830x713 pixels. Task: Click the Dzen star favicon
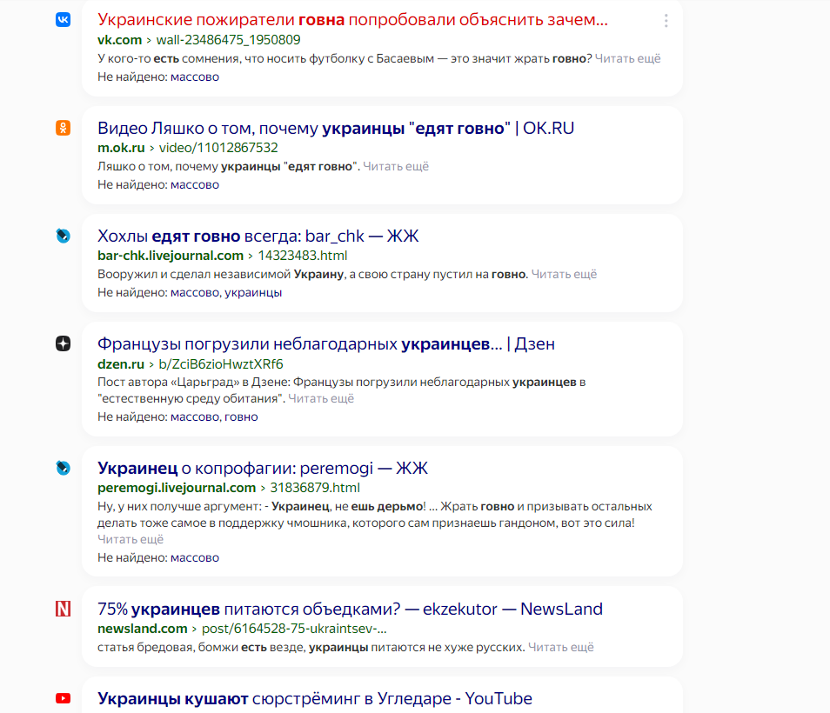63,343
